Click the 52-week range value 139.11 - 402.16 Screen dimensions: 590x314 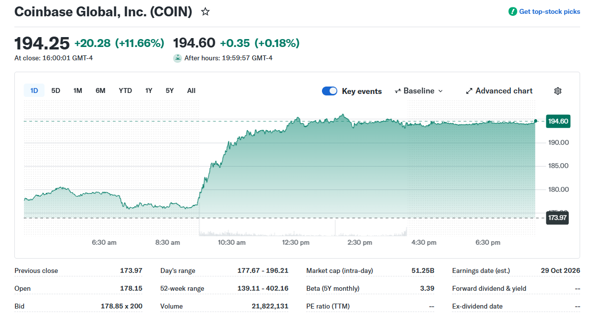263,288
